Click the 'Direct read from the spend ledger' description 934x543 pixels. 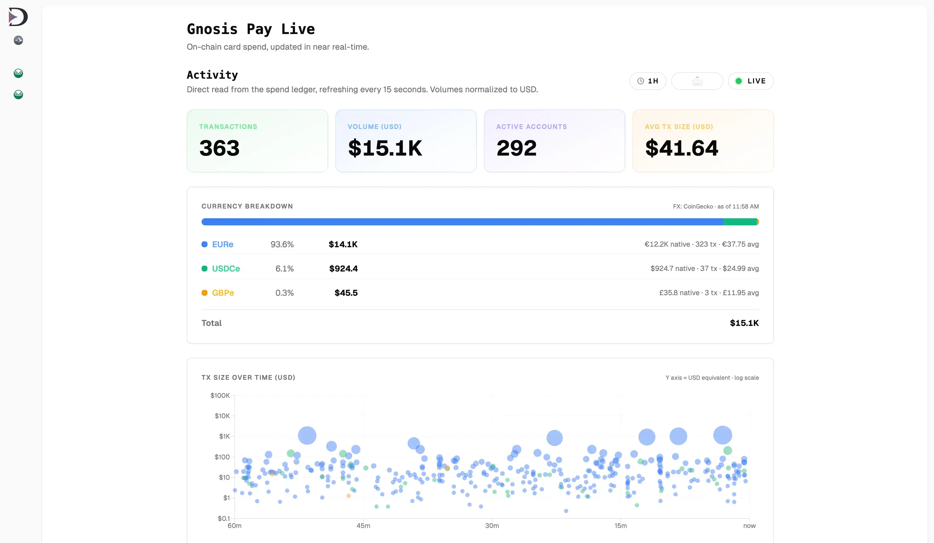pyautogui.click(x=363, y=90)
